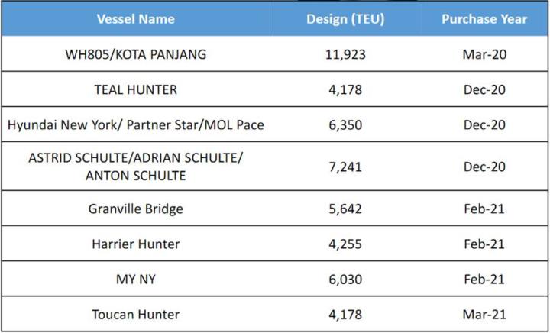This screenshot has height=333, width=550.
Task: Select the Mar-21 purchase date cell
Action: coord(484,315)
